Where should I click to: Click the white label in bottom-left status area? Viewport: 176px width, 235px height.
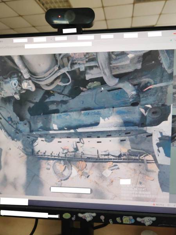[x=14, y=201]
